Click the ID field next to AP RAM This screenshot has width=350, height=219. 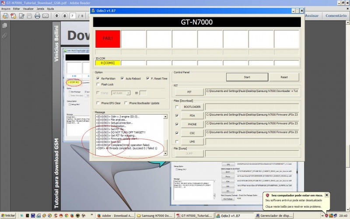[143, 93]
